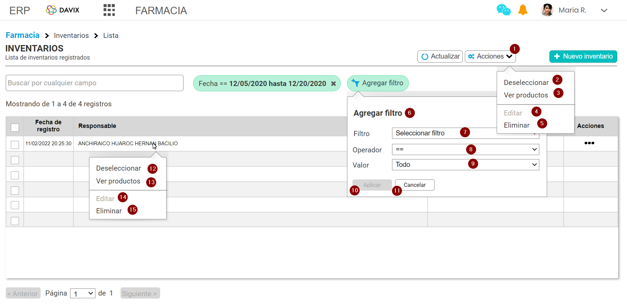Screen dimensions: 627x305
Task: Select Ver productos from the context menu
Action: pos(118,181)
